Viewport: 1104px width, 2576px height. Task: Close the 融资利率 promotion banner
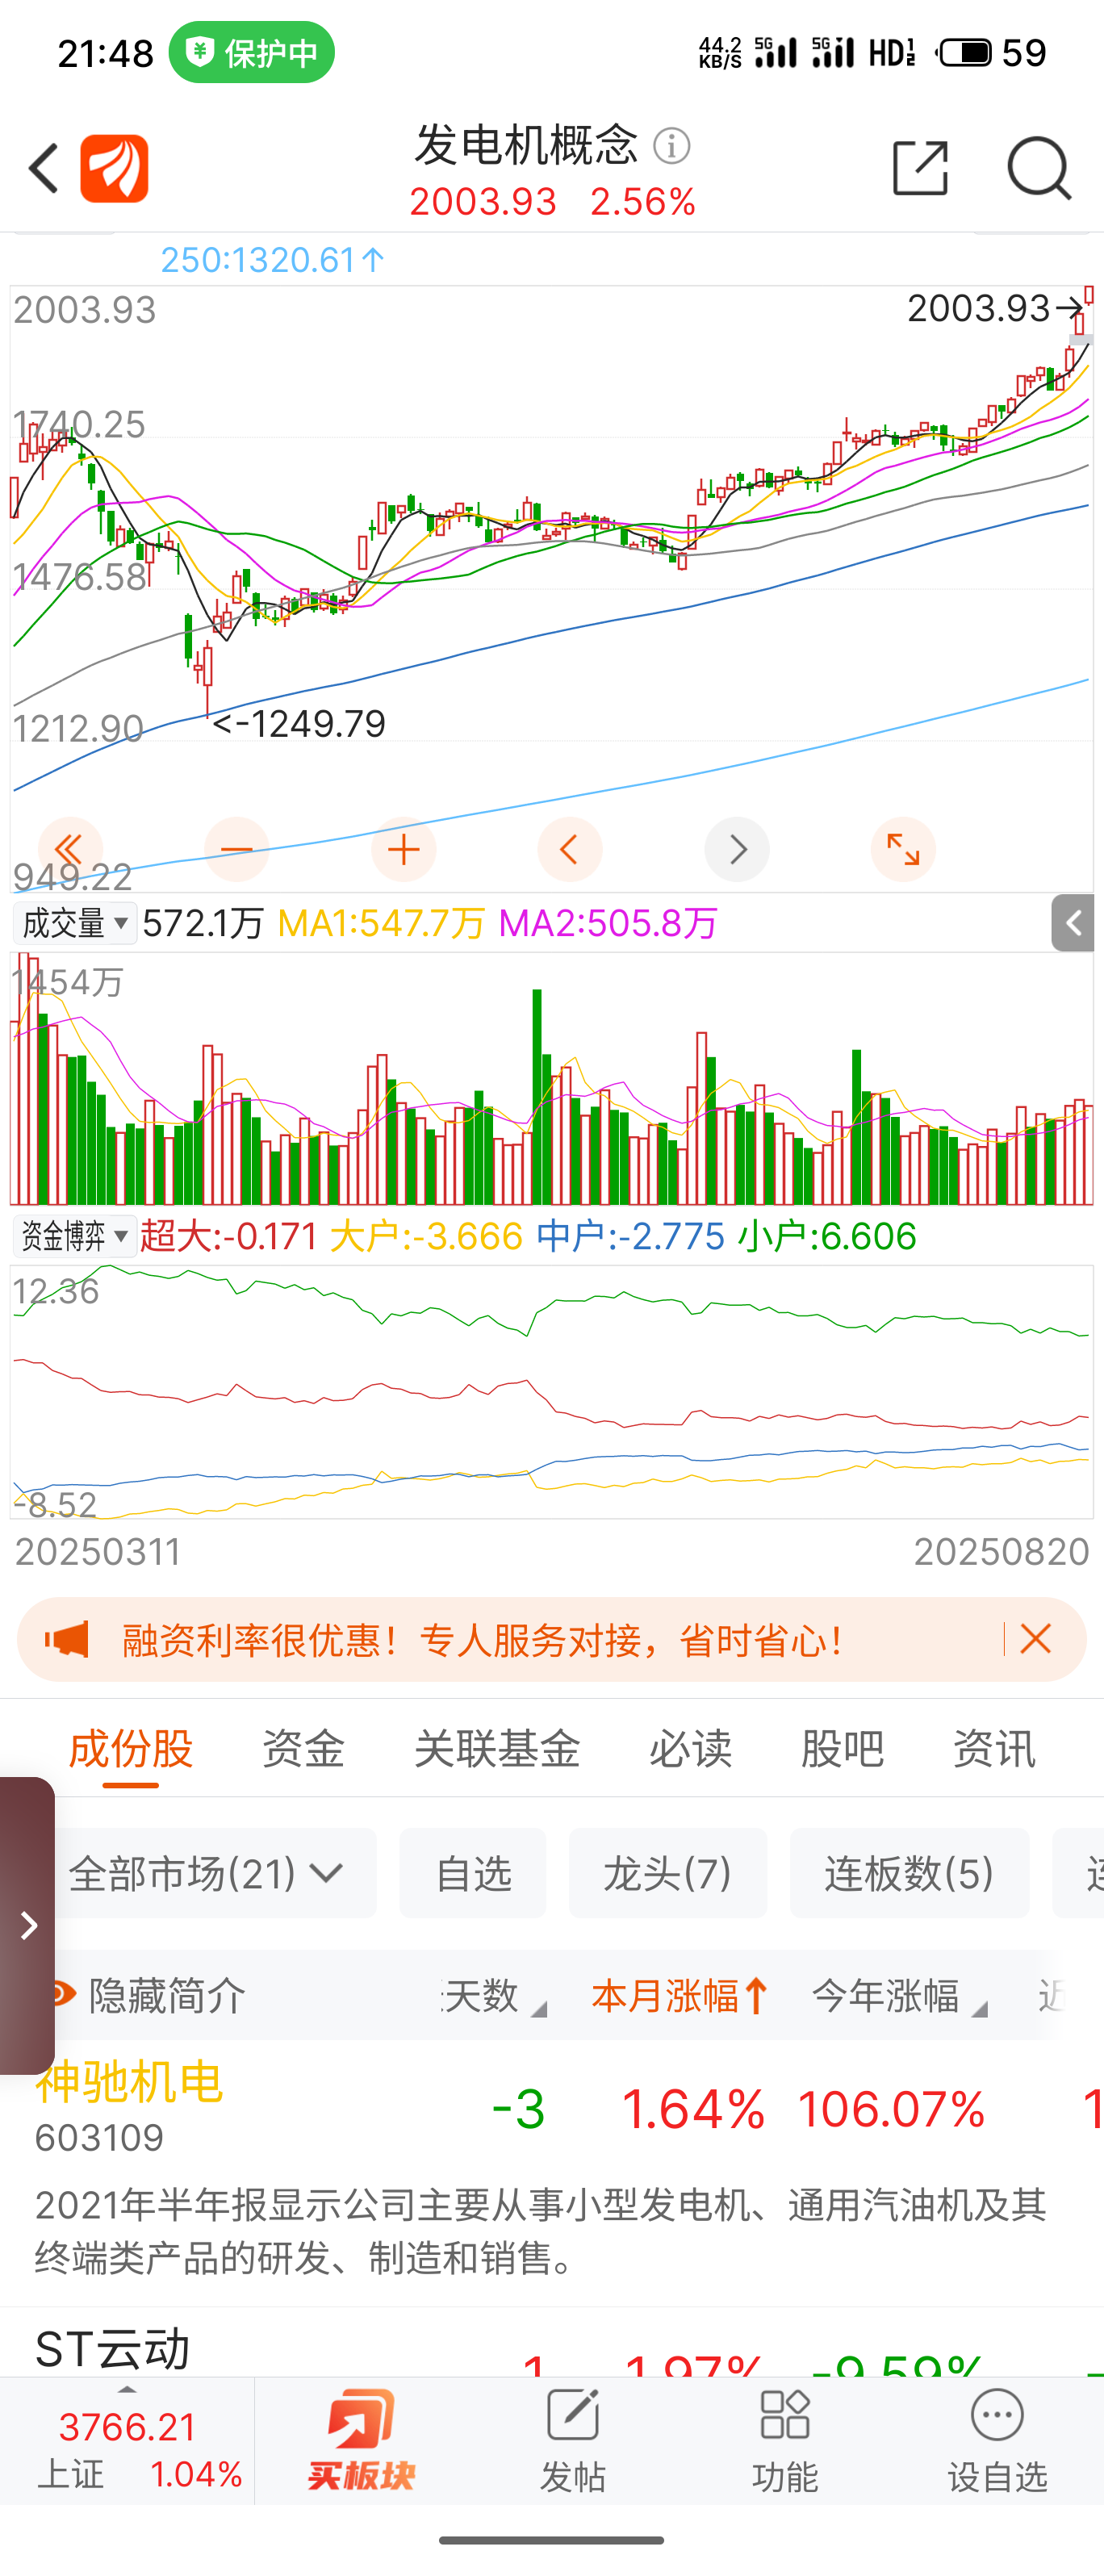[x=1036, y=1639]
